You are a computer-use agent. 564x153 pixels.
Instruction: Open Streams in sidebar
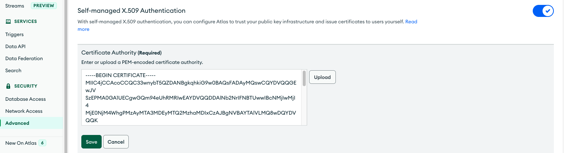point(15,6)
